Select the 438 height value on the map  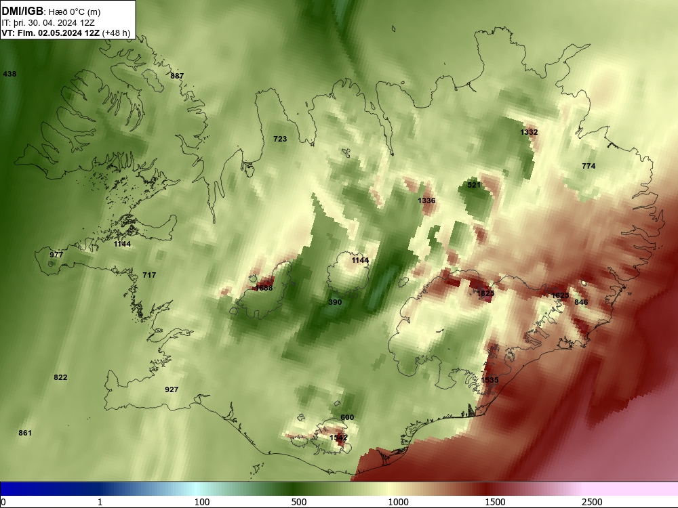click(x=9, y=74)
